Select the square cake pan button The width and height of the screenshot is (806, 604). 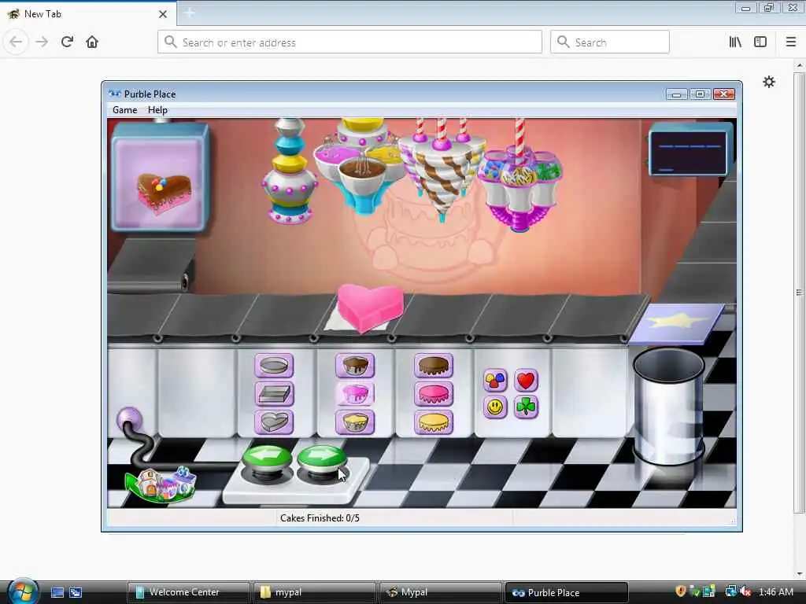tap(274, 394)
